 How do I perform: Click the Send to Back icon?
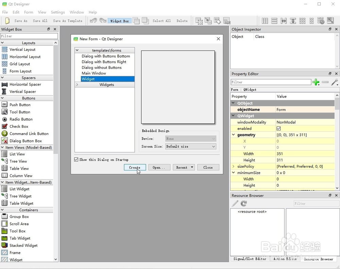[x=136, y=21]
